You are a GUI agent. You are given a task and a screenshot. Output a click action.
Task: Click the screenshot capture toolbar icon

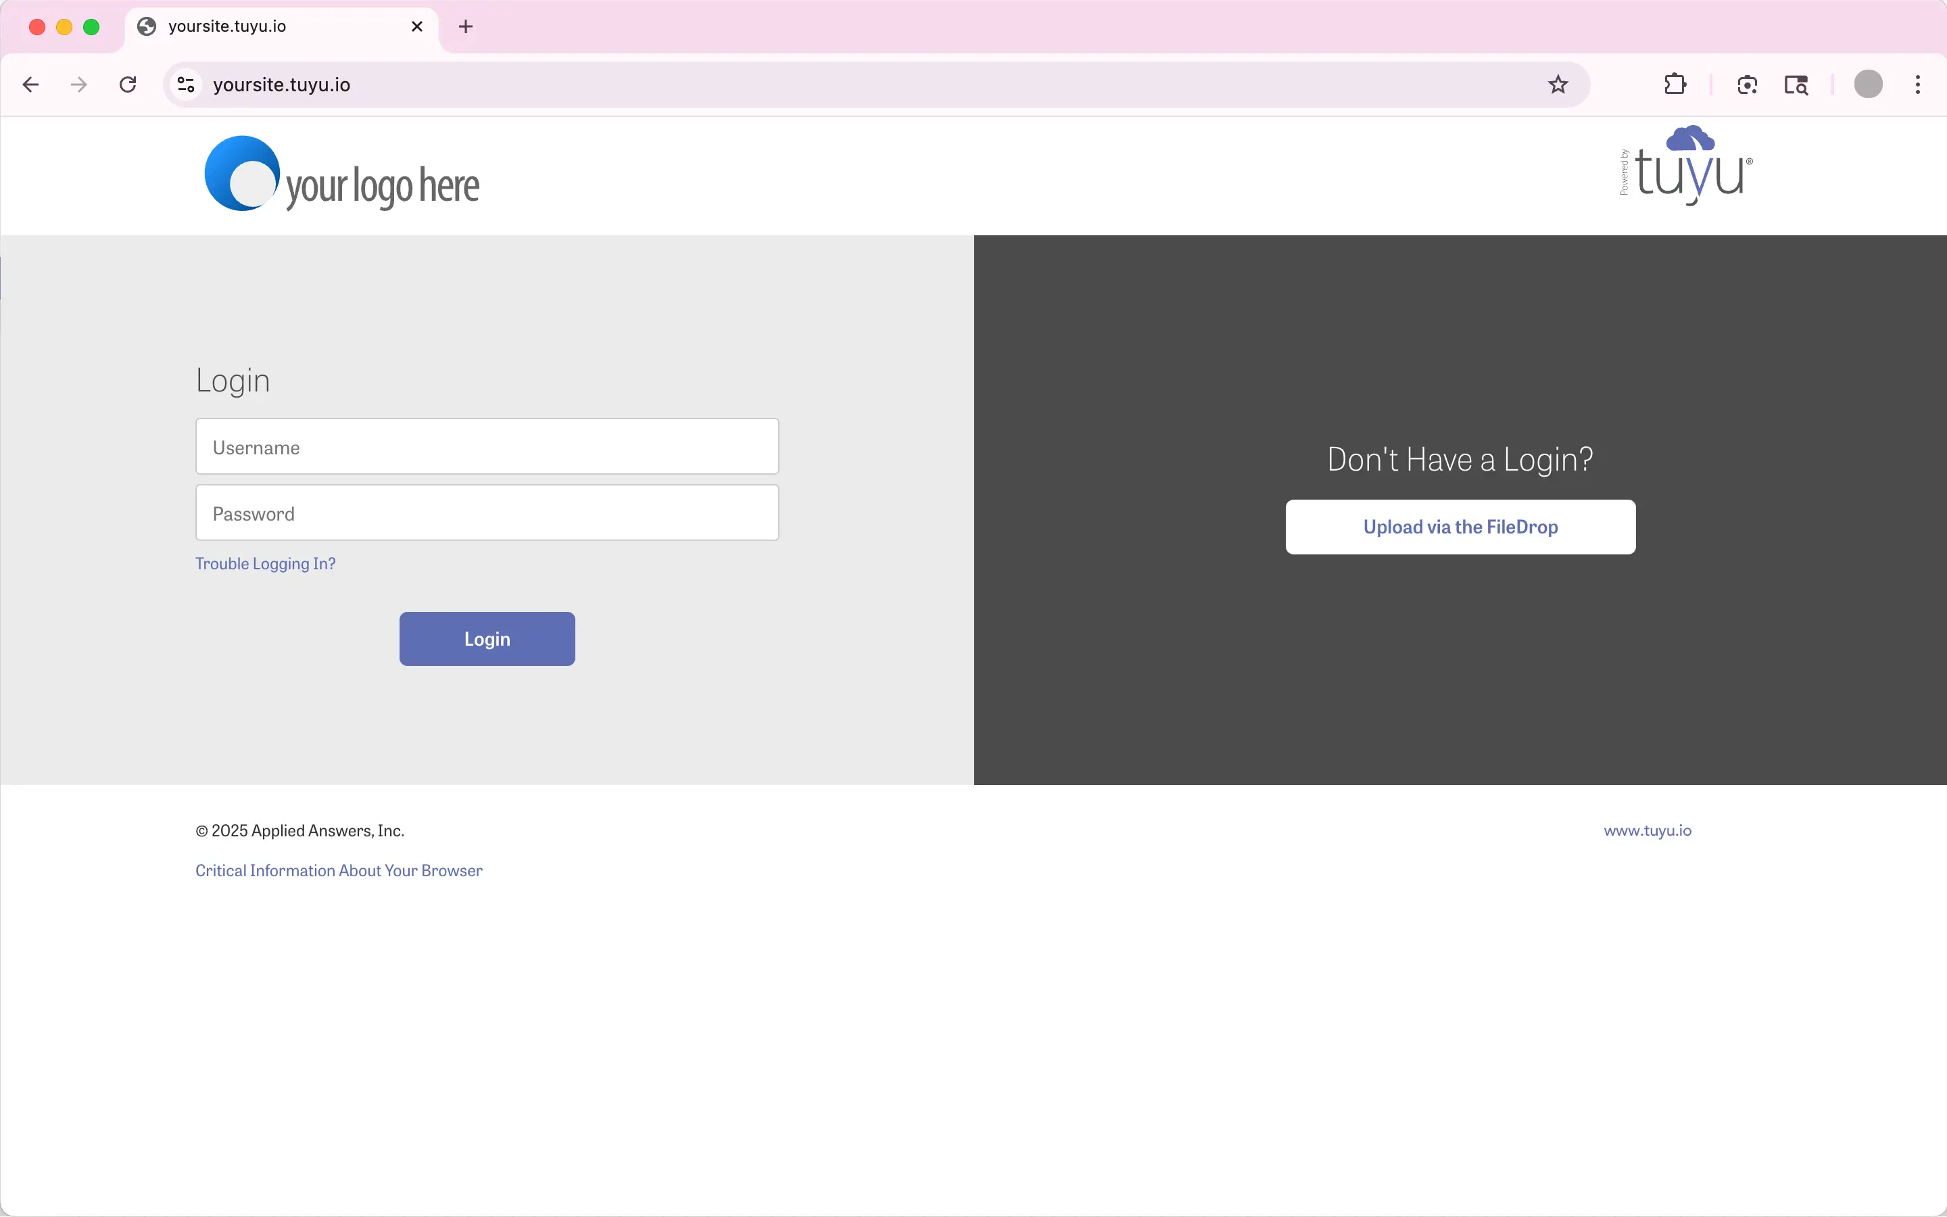point(1747,85)
